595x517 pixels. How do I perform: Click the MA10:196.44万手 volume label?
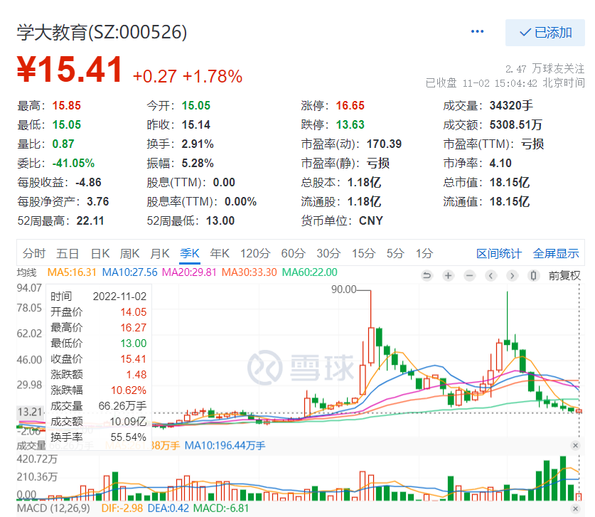[x=225, y=445]
